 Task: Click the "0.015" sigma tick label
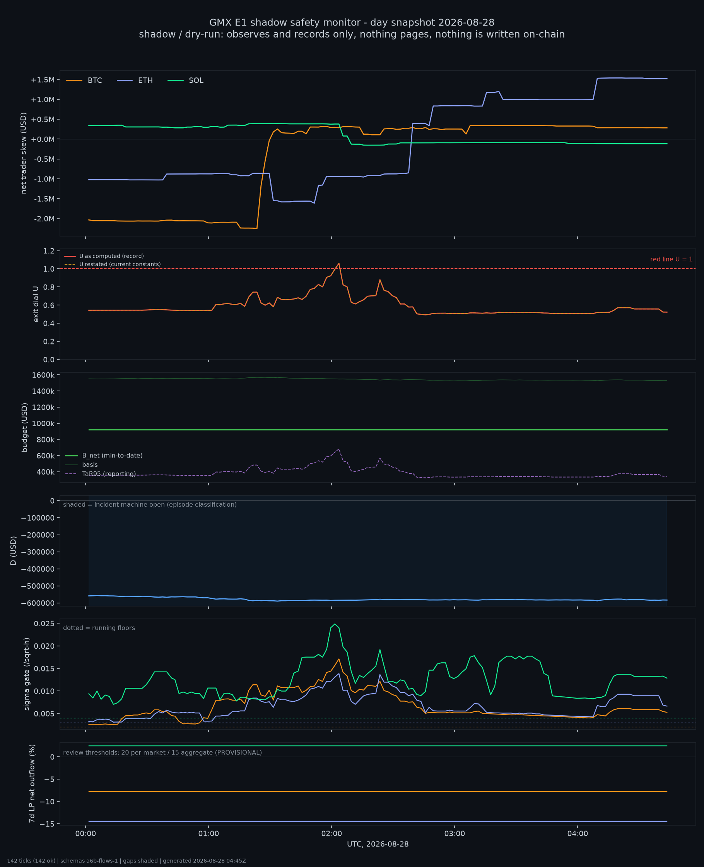click(43, 669)
